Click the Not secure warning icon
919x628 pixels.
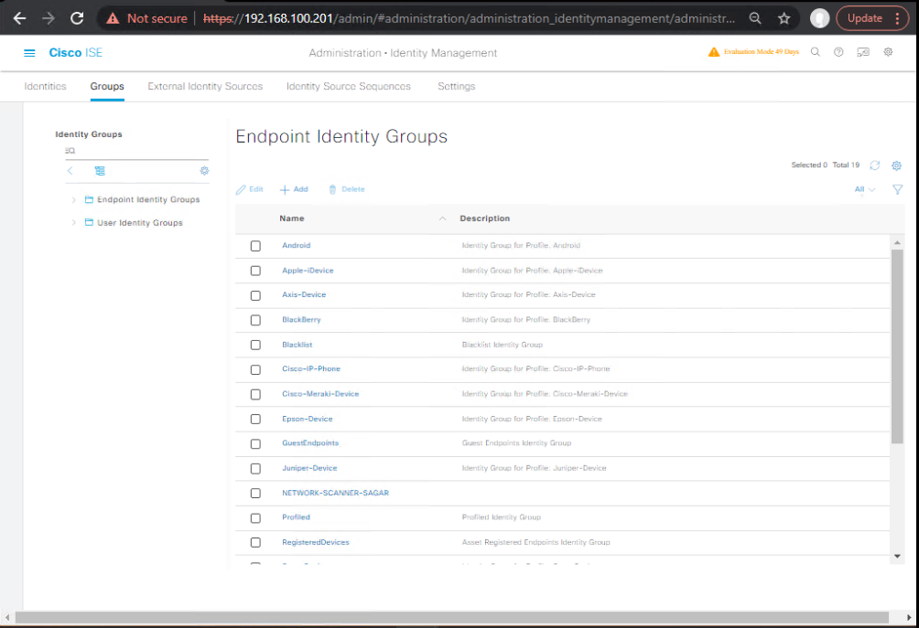click(113, 18)
